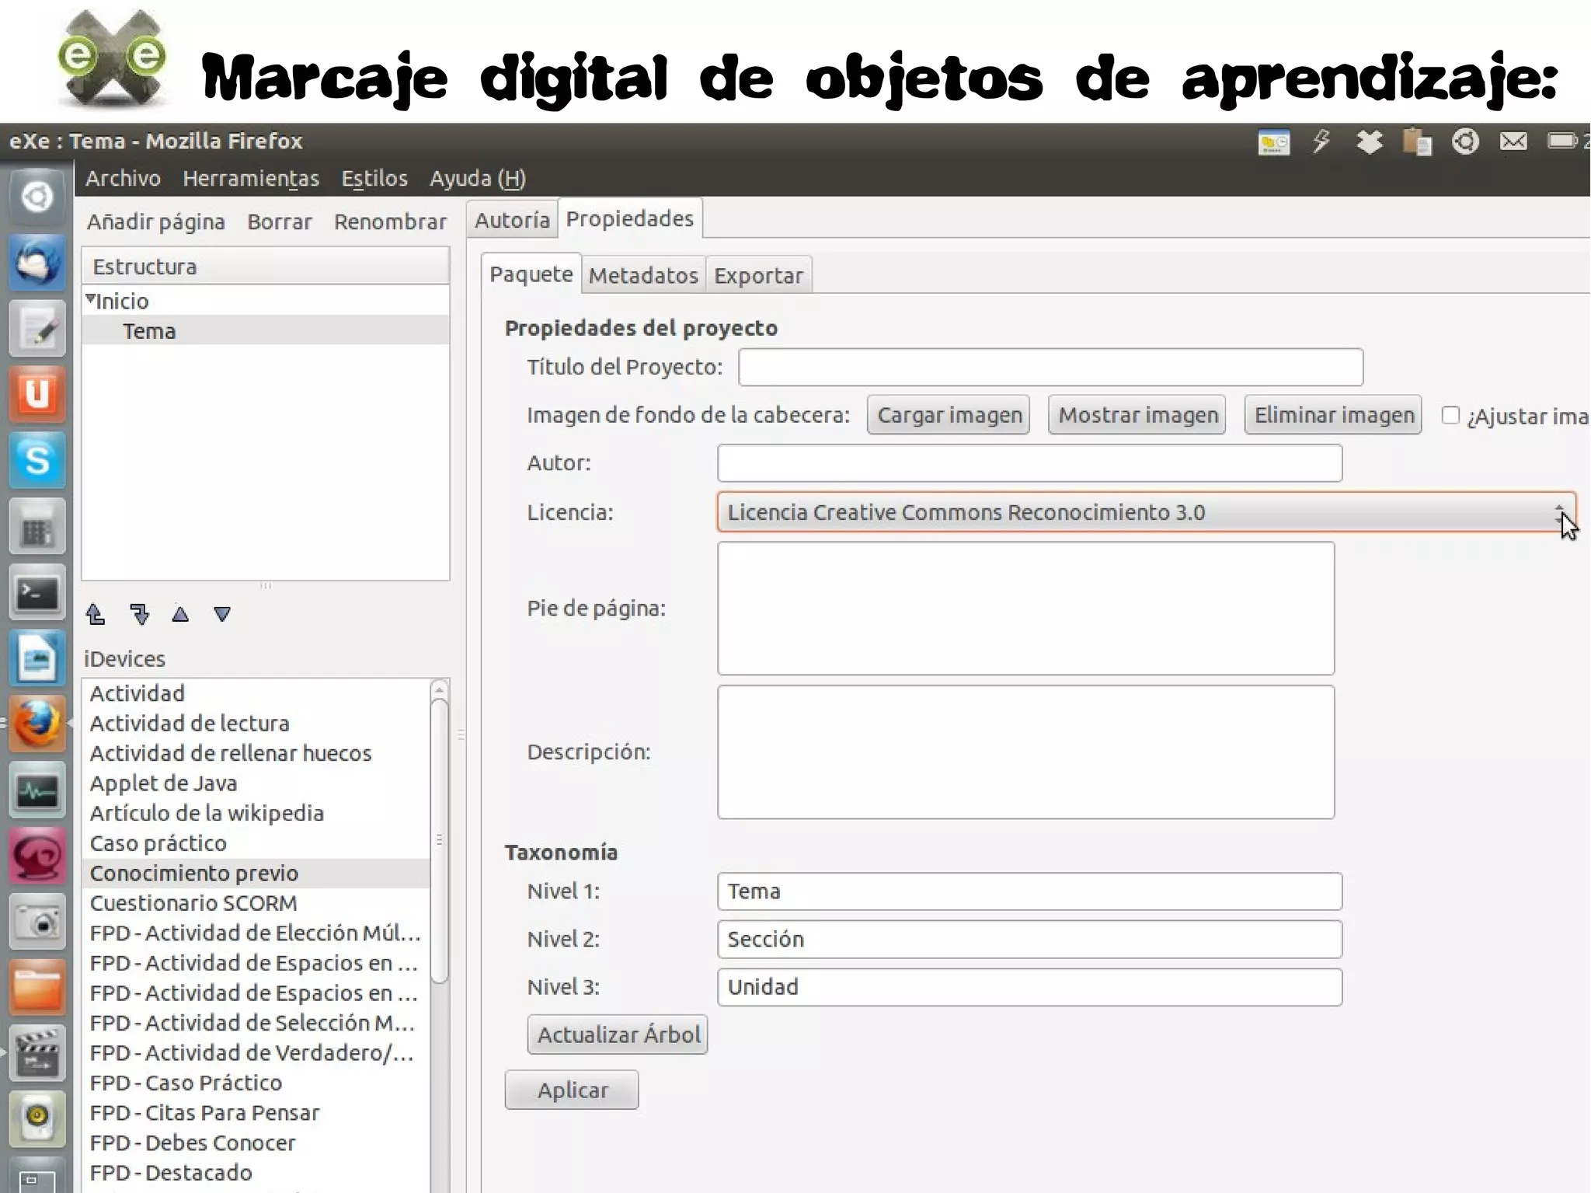The image size is (1591, 1193).
Task: Launch the camera application from the dock
Action: (x=37, y=923)
